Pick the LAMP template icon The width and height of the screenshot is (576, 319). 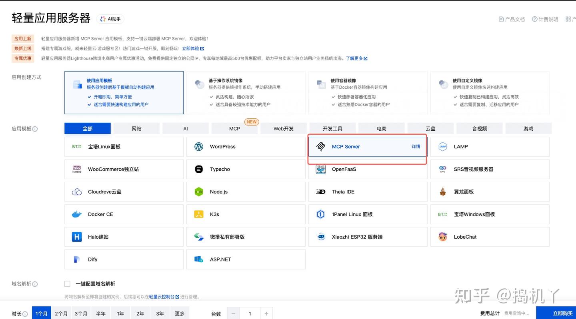coord(443,147)
